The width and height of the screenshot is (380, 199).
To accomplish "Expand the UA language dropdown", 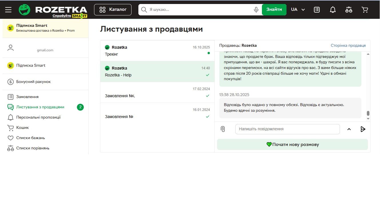I will tap(298, 10).
